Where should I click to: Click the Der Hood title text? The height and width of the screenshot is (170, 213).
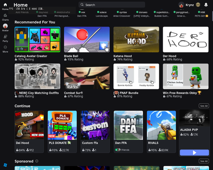pos(170,56)
